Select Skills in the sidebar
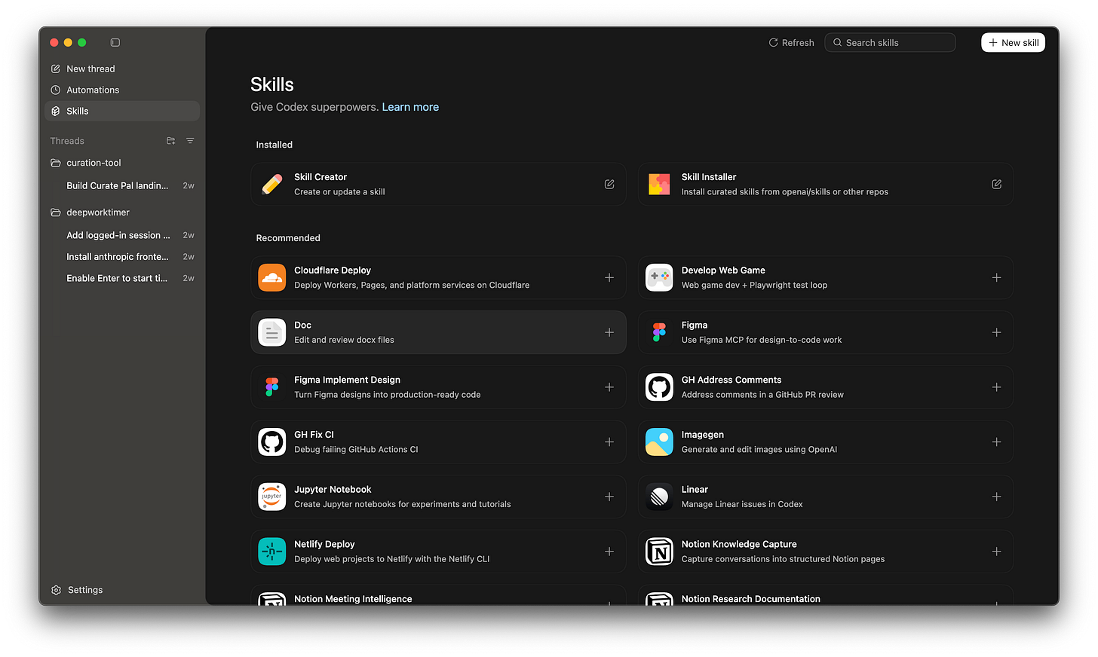 click(x=122, y=111)
